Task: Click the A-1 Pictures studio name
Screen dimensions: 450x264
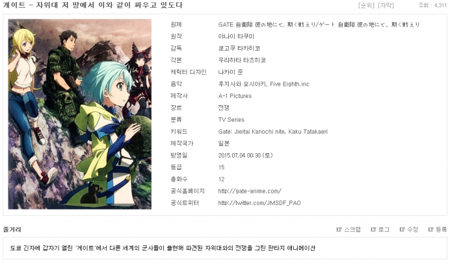Action: tap(235, 96)
